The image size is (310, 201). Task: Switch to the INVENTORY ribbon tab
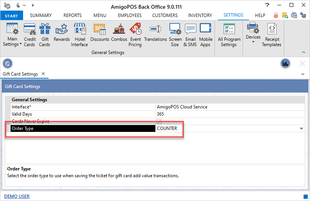tap(200, 15)
